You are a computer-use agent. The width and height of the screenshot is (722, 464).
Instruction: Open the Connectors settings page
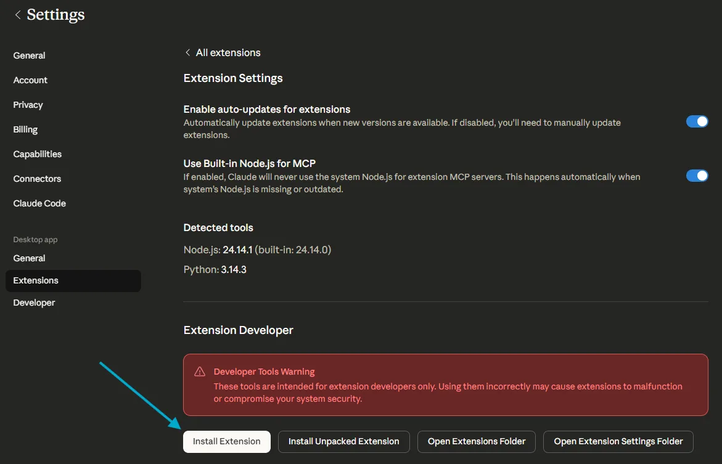[37, 178]
